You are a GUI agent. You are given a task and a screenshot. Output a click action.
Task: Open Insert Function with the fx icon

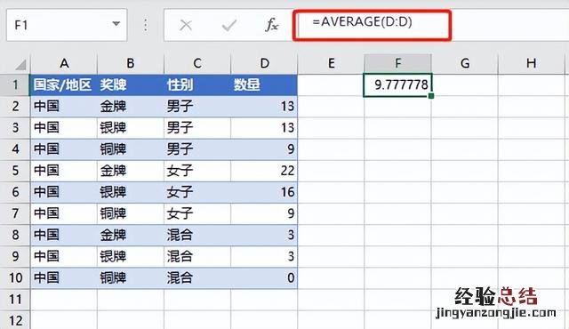coord(272,25)
